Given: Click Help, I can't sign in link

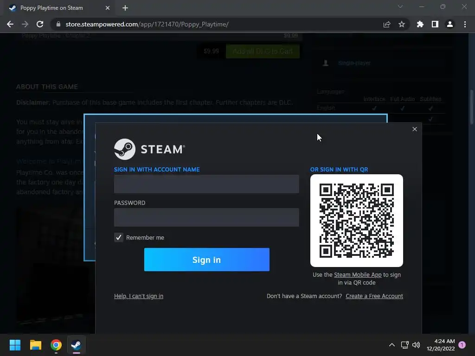Looking at the screenshot, I should (138, 296).
